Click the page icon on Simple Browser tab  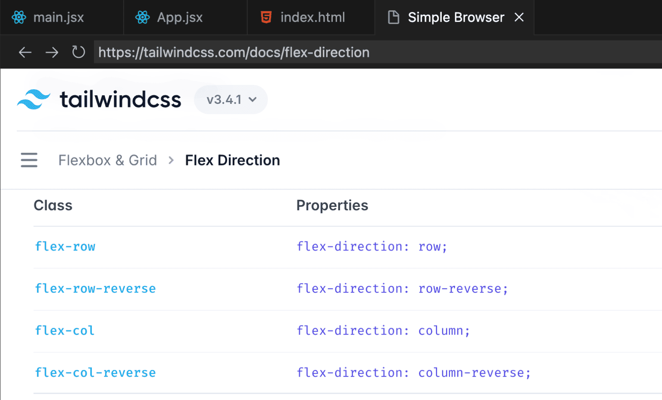click(x=393, y=17)
